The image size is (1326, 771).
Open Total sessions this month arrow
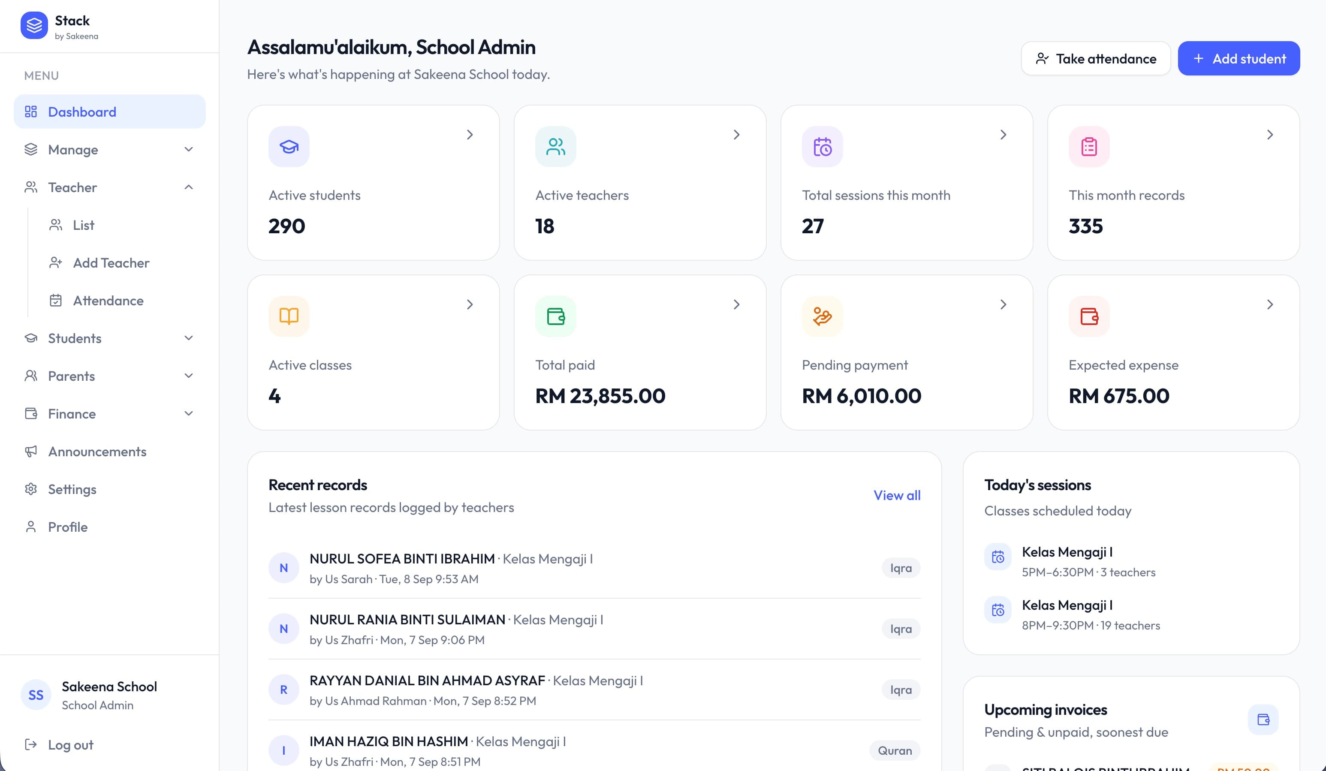click(1004, 135)
